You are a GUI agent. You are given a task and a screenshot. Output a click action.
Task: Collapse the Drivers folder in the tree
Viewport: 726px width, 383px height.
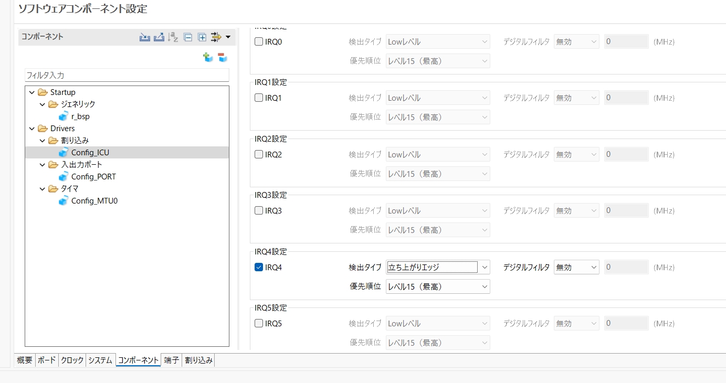[33, 129]
